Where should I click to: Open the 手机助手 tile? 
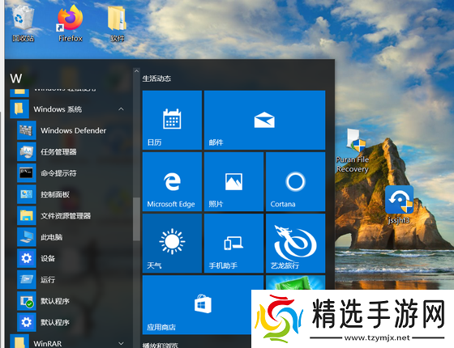(233, 244)
